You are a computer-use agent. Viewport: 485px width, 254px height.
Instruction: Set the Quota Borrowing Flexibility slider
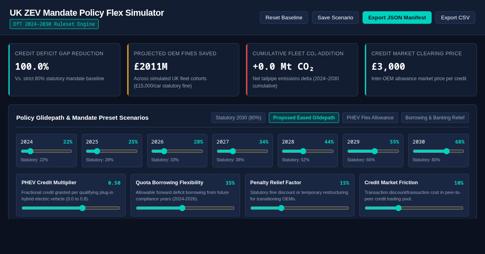pos(185,208)
